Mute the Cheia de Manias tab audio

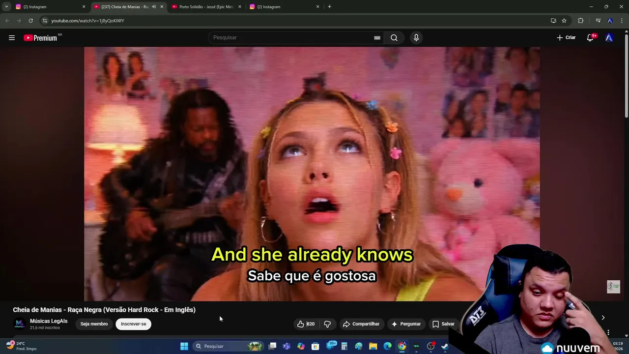coord(154,7)
